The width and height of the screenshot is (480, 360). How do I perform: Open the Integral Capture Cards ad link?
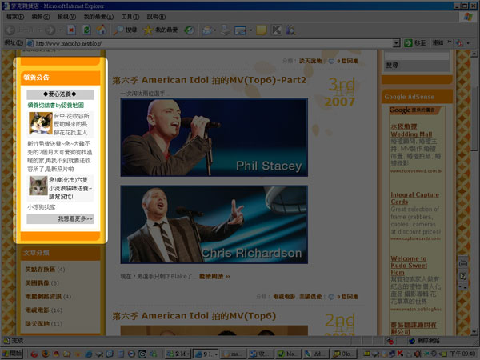click(414, 198)
